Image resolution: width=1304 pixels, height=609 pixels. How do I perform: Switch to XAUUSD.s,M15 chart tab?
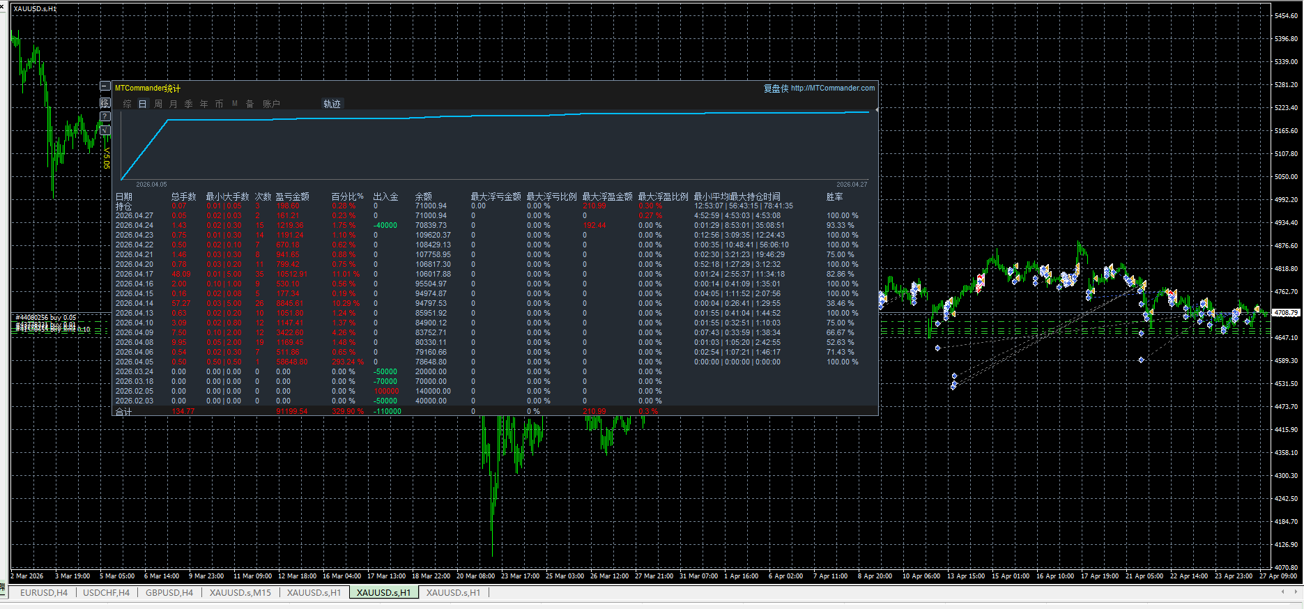click(x=240, y=593)
